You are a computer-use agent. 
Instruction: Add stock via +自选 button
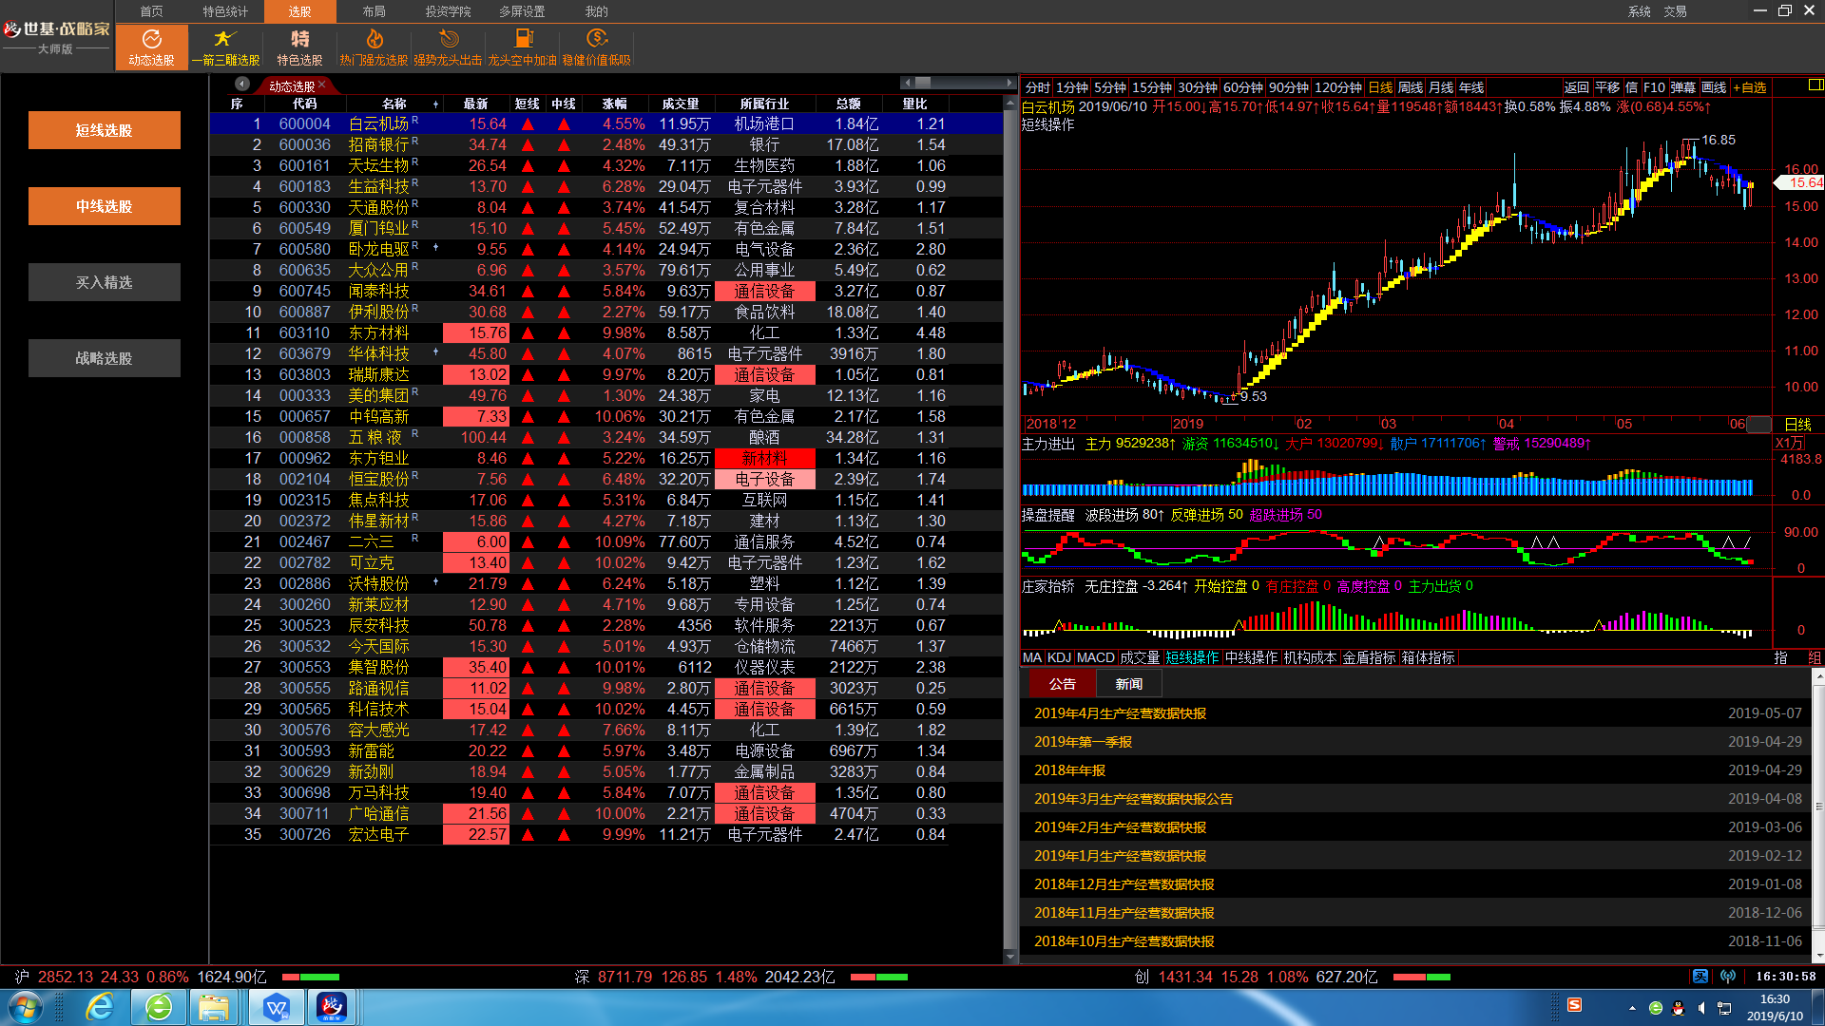(1750, 87)
